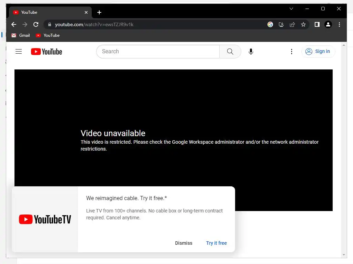Open the browser side panel icon
The height and width of the screenshot is (264, 353).
317,24
